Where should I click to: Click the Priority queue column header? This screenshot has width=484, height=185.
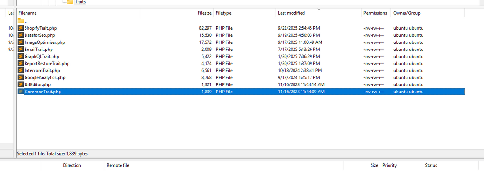401,165
